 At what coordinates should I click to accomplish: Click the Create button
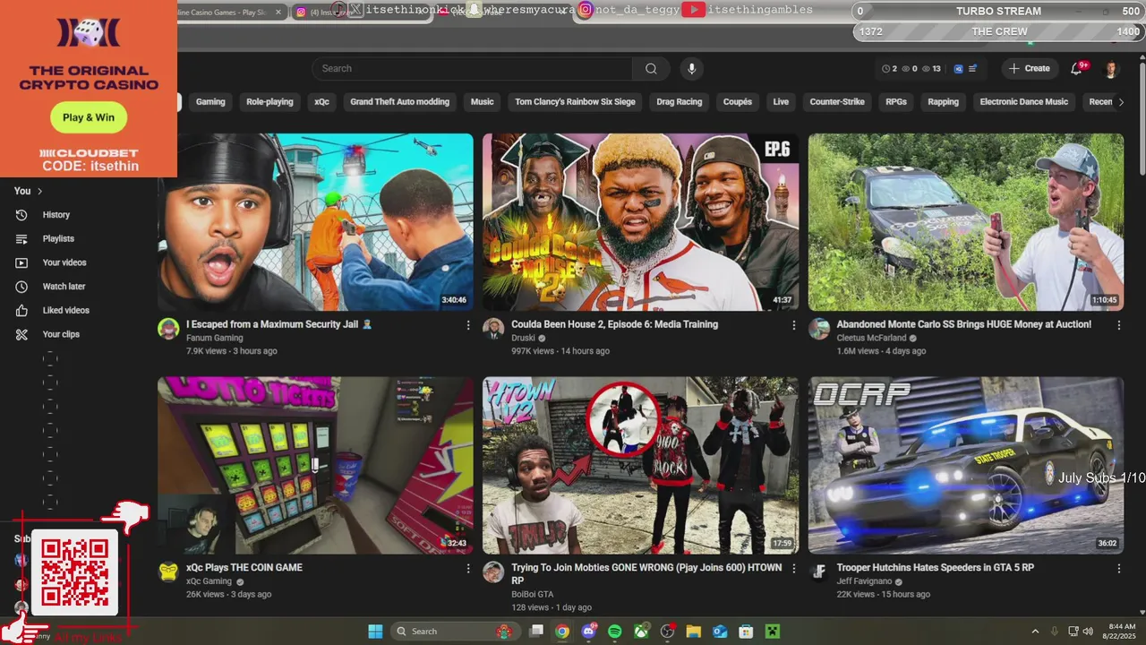point(1029,68)
